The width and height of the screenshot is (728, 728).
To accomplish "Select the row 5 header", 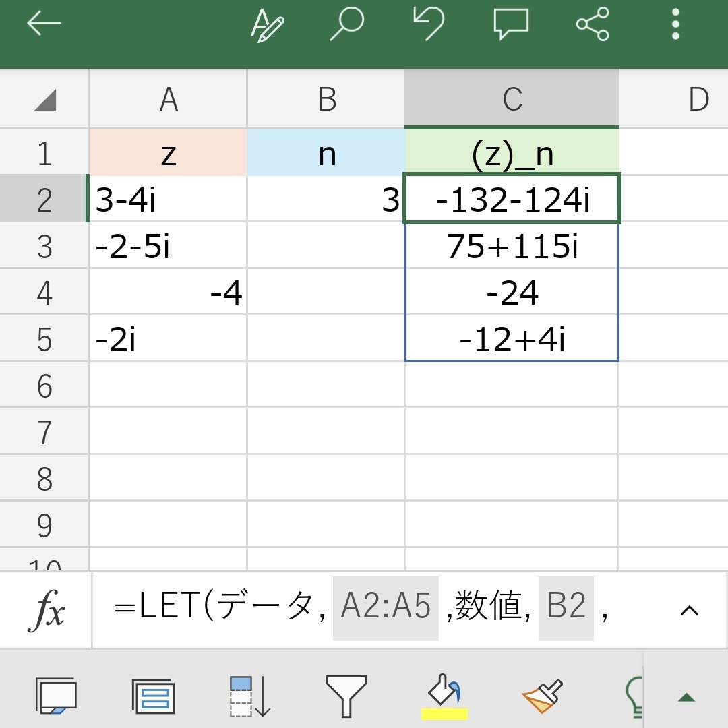I will [x=44, y=339].
